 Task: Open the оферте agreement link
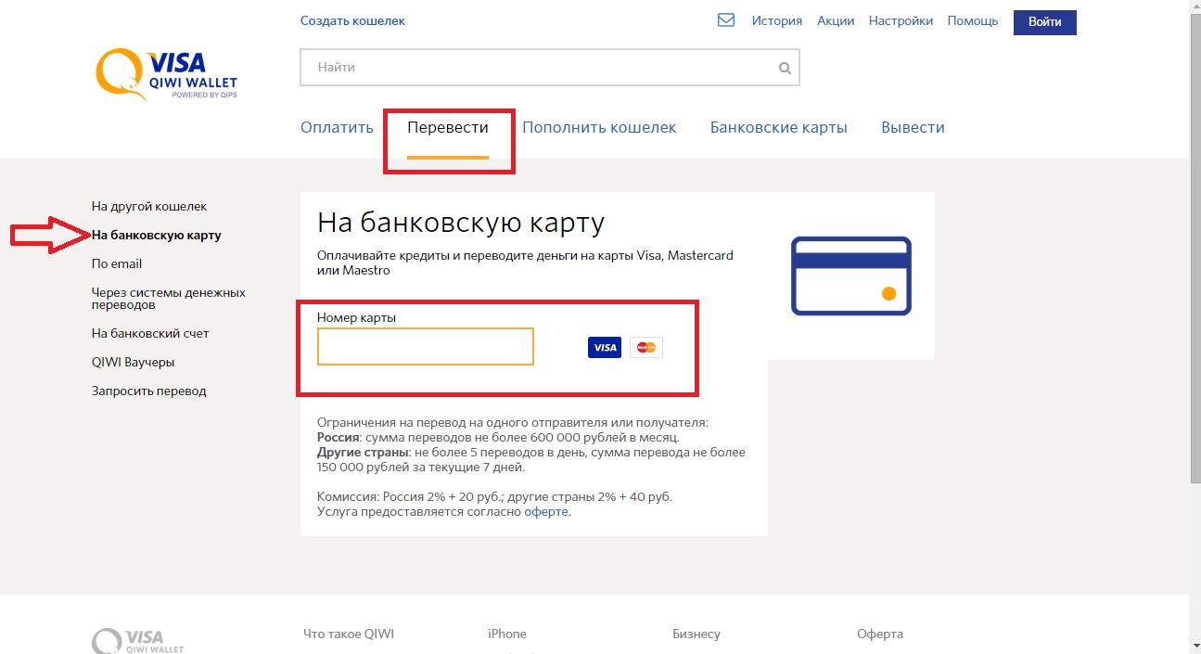tap(545, 511)
